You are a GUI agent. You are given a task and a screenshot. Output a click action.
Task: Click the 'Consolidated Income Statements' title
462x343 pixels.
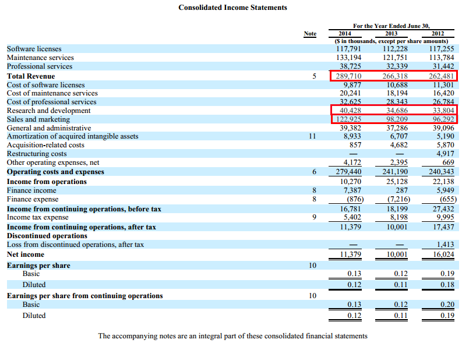tap(232, 8)
